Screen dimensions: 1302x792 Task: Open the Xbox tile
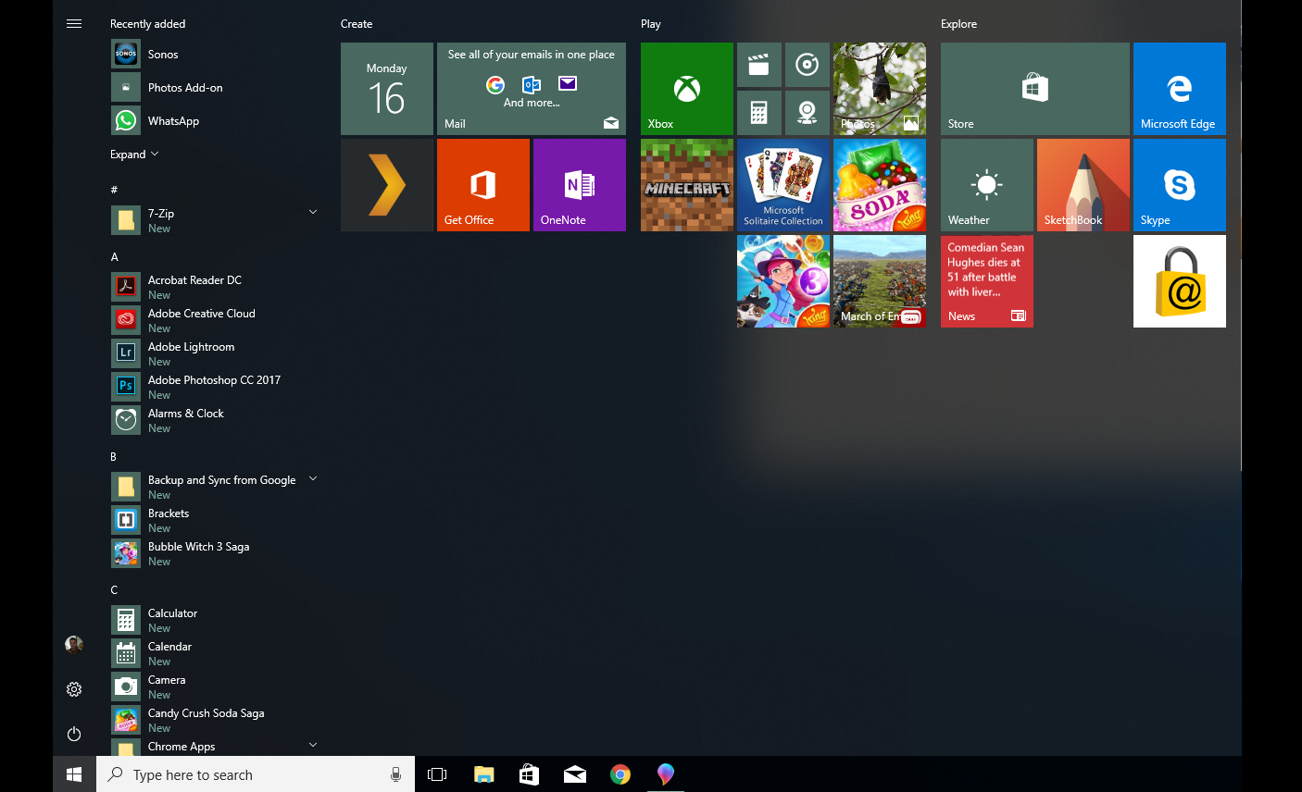[x=687, y=89]
